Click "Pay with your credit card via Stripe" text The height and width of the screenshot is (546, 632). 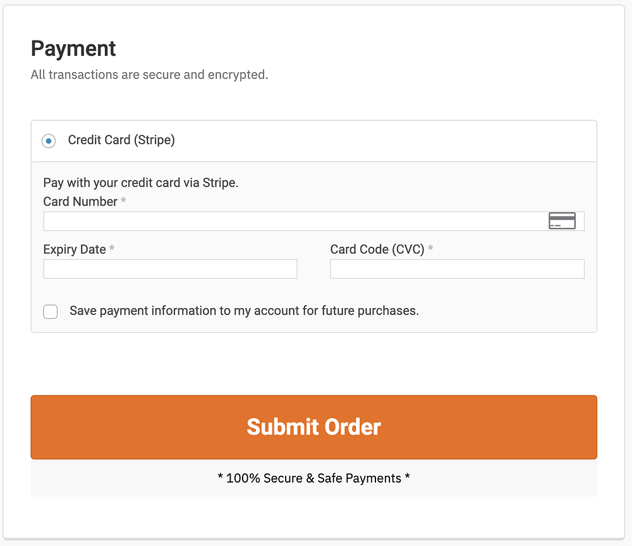pos(140,183)
